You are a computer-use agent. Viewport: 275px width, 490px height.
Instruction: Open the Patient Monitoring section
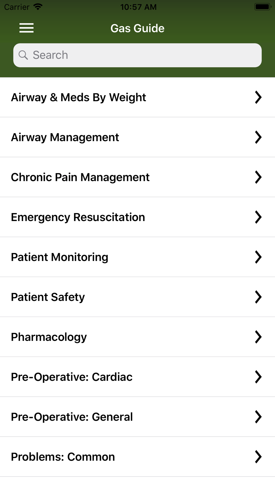click(x=60, y=257)
